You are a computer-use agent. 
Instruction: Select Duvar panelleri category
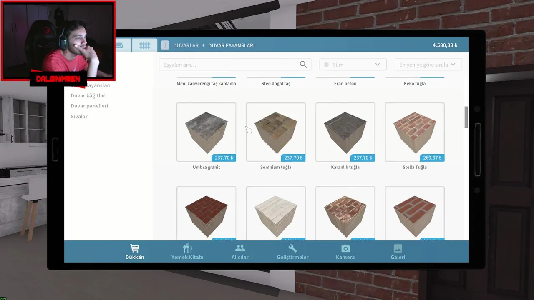click(x=89, y=106)
